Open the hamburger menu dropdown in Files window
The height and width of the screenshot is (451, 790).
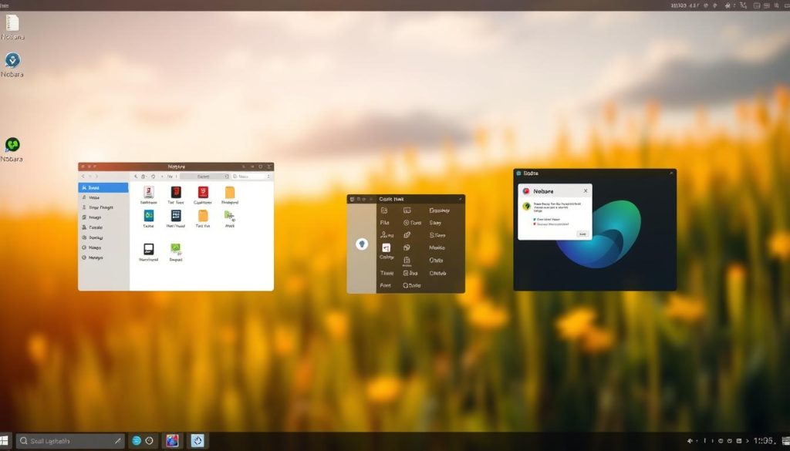click(x=268, y=176)
